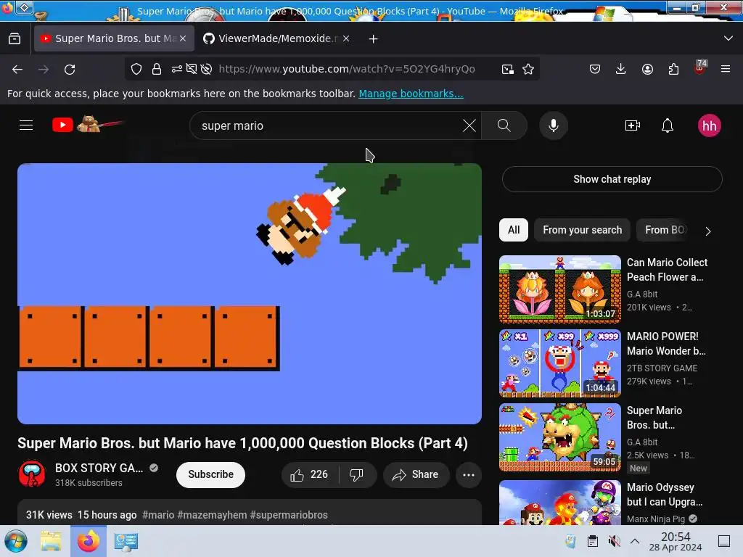Viewport: 743px width, 557px height.
Task: Share the video
Action: [416, 474]
